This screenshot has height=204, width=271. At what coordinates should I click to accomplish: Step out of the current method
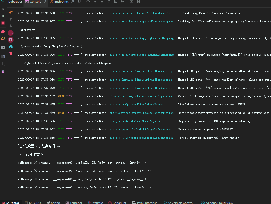coord(109,2)
